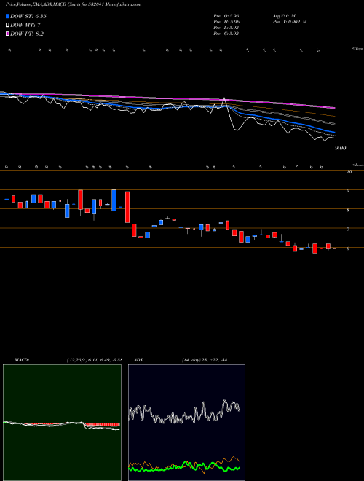
Task: Click the price axis label 10
Action: [x=349, y=172]
